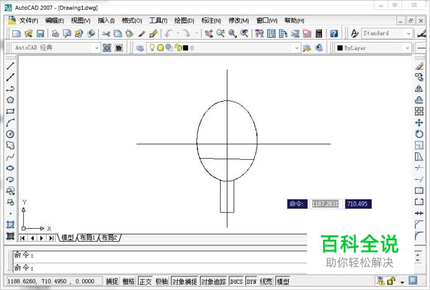Open the Standard text style dropdown
The image size is (430, 290).
(408, 33)
